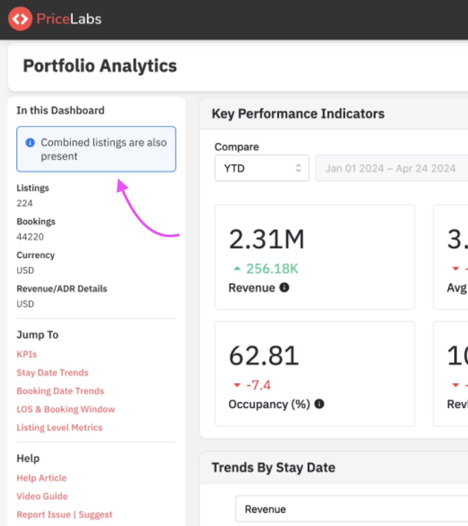Screen dimensions: 468x526
Task: Click the Key Performance Indicators heading
Action: [298, 114]
